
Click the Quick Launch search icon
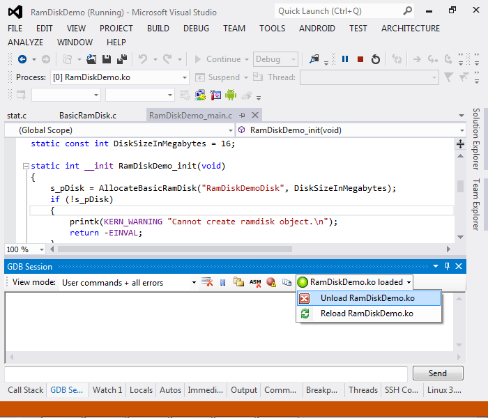pos(407,11)
